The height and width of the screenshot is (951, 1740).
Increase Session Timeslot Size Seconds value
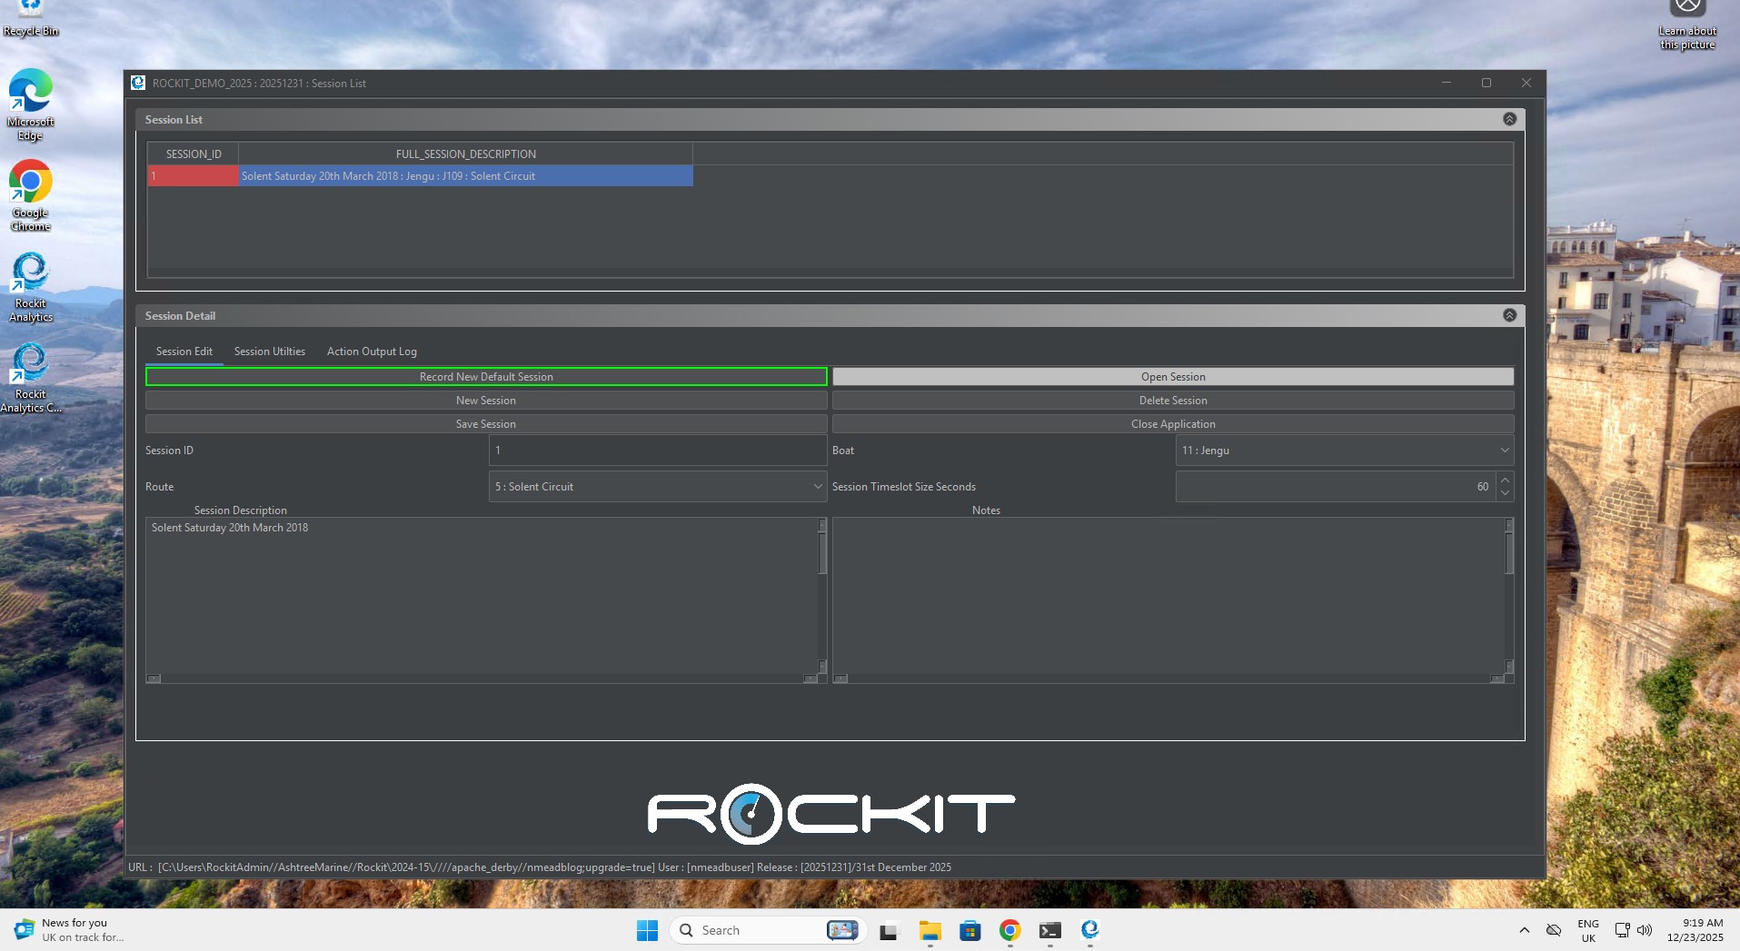tap(1505, 480)
